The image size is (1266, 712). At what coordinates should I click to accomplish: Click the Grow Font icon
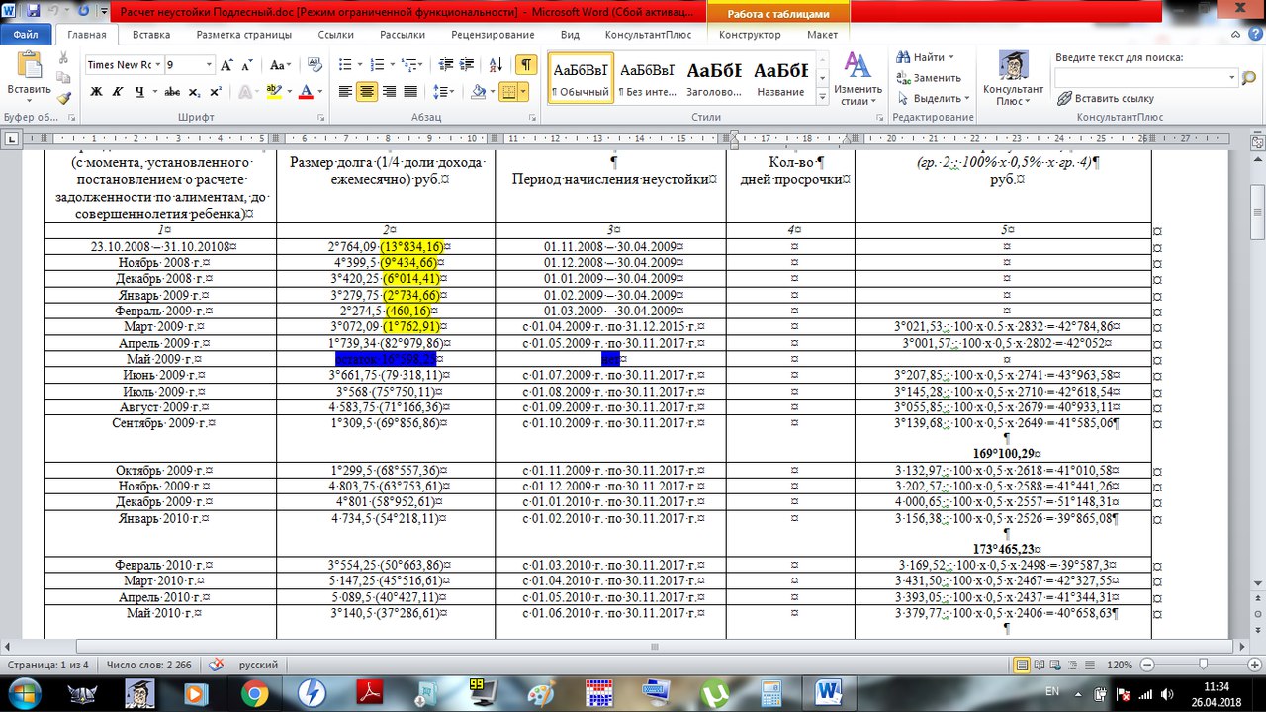(226, 64)
